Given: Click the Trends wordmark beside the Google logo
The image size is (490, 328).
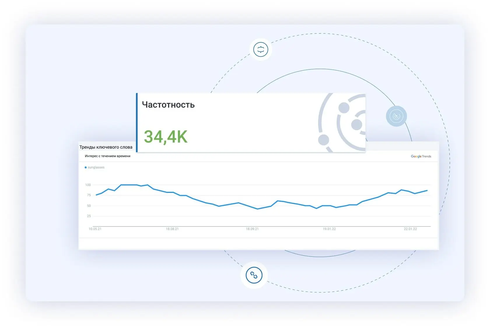Looking at the screenshot, I should coord(427,156).
